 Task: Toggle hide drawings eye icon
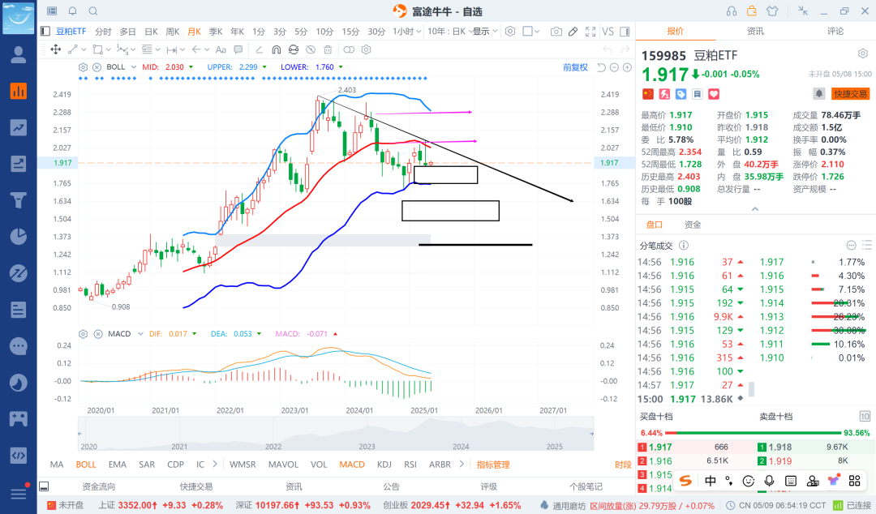[311, 49]
